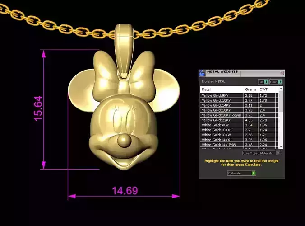Image resolution: width=305 pixels, height=226 pixels.
Task: Click the 4.33 grams value for 22KY
Action: point(249,120)
